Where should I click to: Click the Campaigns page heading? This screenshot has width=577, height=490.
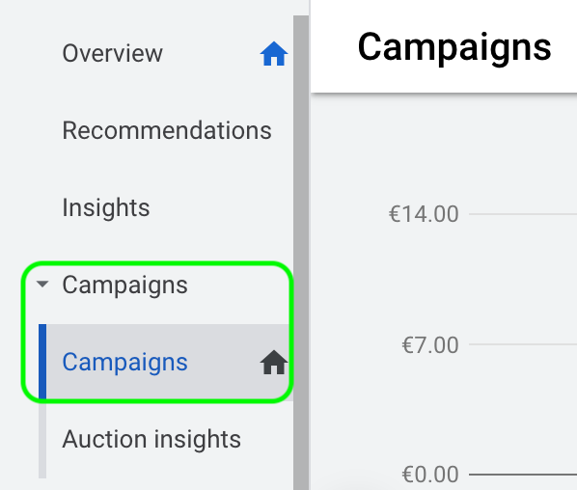pyautogui.click(x=454, y=48)
